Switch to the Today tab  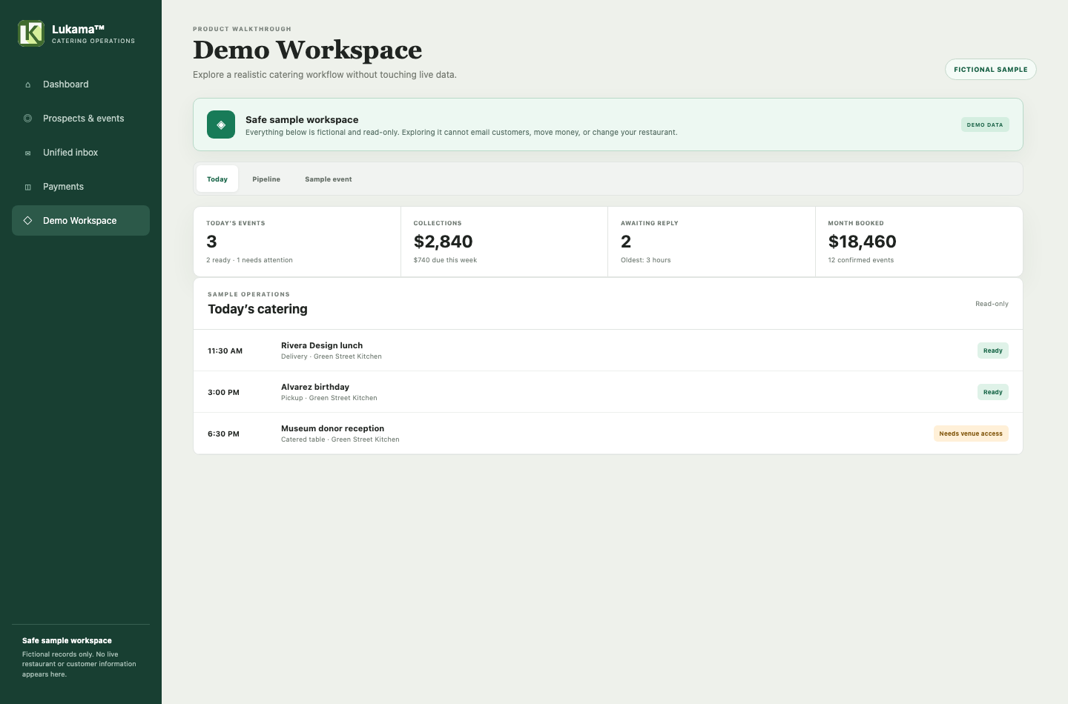217,179
